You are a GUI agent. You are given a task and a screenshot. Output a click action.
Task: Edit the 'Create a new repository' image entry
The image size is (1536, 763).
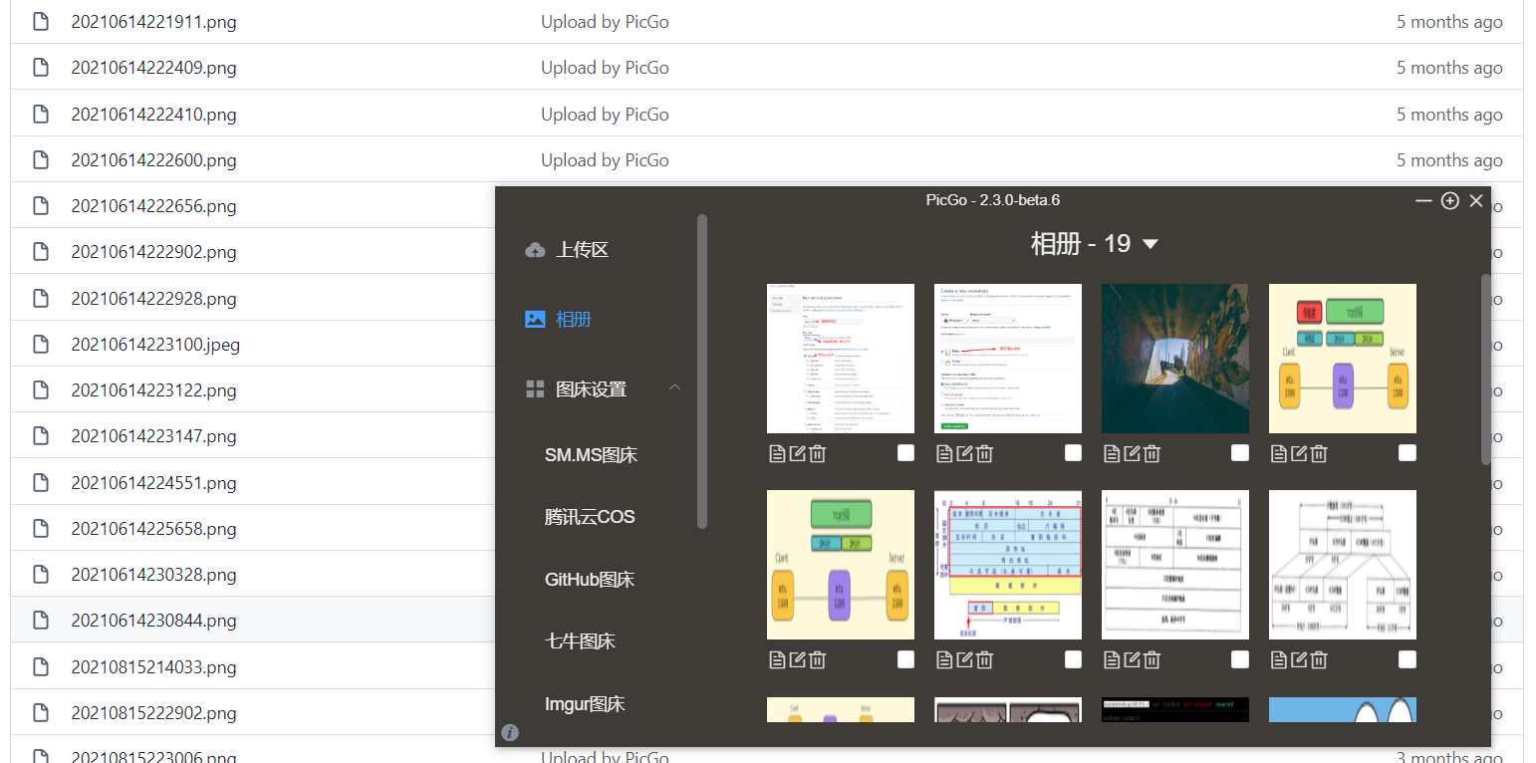[x=964, y=454]
